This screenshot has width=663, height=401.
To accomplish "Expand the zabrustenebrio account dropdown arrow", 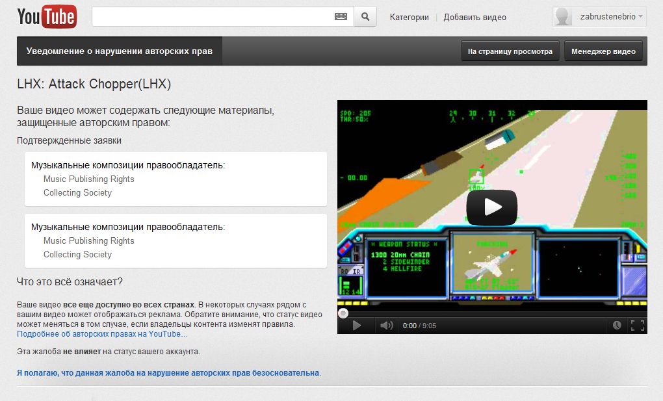I will (x=641, y=16).
